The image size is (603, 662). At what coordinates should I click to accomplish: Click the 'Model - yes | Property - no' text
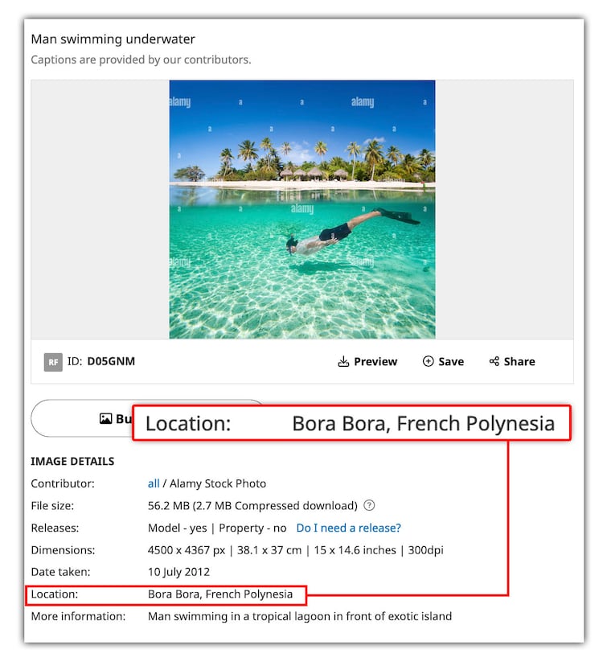tap(217, 528)
